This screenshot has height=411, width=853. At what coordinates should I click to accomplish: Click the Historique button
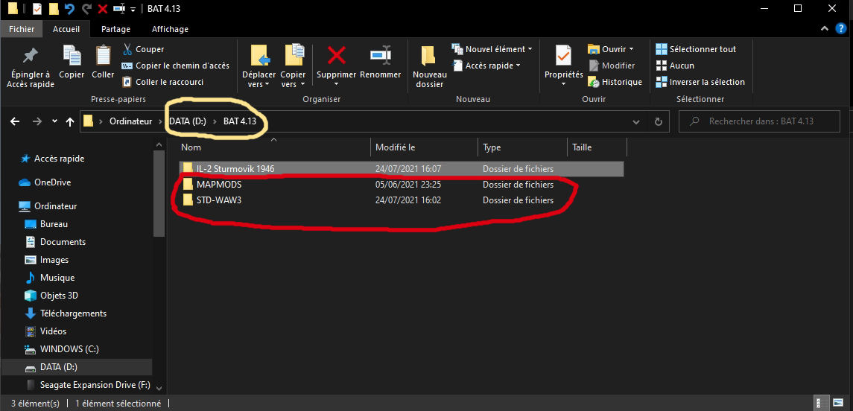[x=615, y=82]
